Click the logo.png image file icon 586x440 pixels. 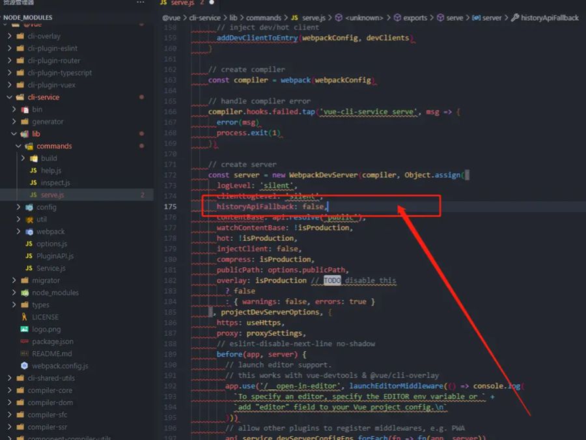[25, 329]
